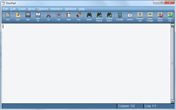This screenshot has width=176, height=110.
Task: Open the Calculator tool
Action: (x=120, y=16)
